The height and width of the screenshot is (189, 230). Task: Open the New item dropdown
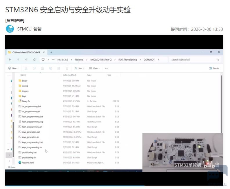[x=13, y=68]
